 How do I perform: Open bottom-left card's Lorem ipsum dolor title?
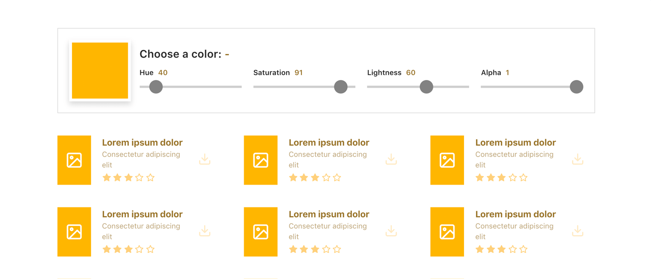(142, 214)
